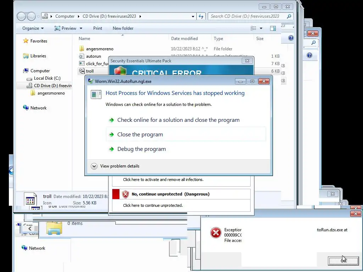Sort by the Type column header
This screenshot has width=363, height=272.
pyautogui.click(x=218, y=39)
